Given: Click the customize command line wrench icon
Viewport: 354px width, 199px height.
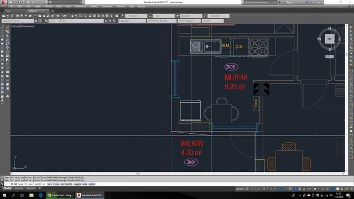Looking at the screenshot, I should coord(2,184).
